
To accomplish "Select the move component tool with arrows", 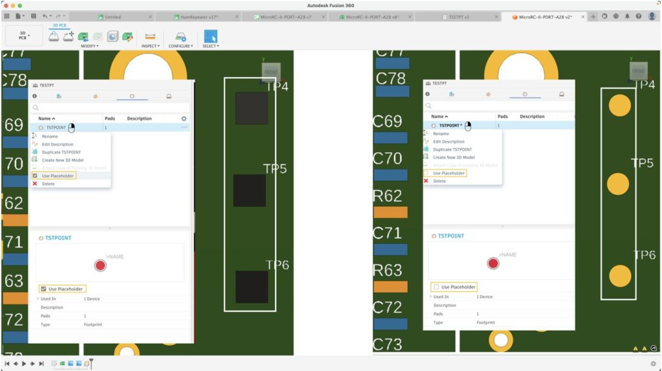I will (x=69, y=37).
